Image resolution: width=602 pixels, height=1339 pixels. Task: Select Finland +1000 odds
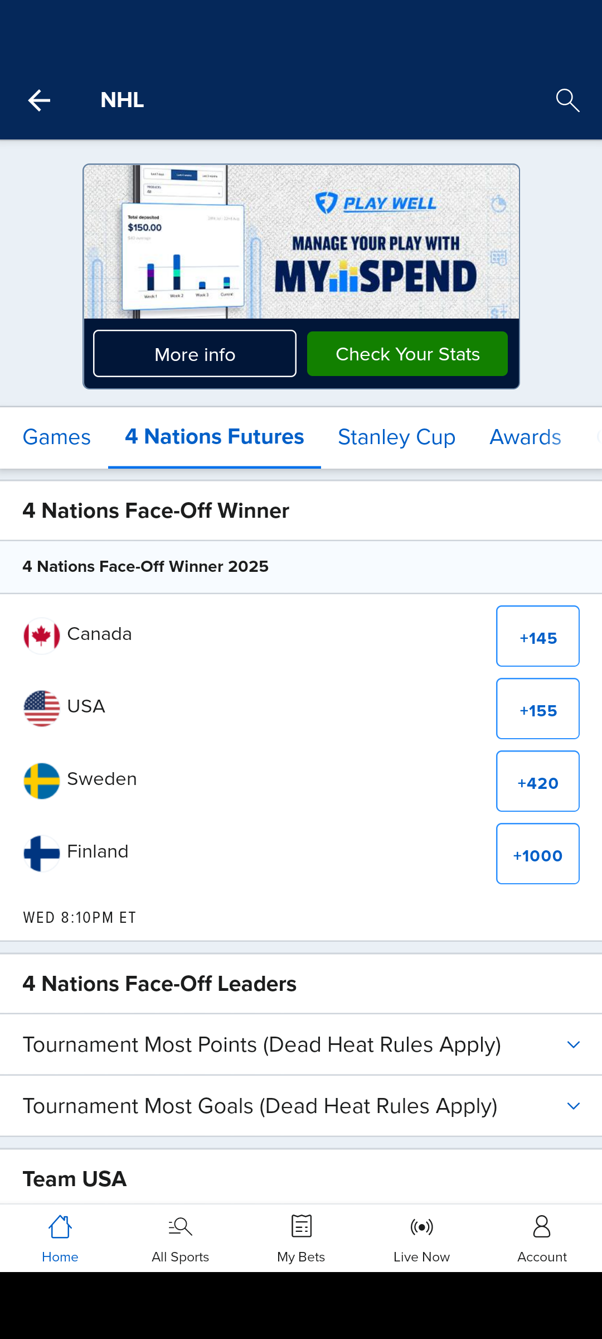[x=538, y=854]
